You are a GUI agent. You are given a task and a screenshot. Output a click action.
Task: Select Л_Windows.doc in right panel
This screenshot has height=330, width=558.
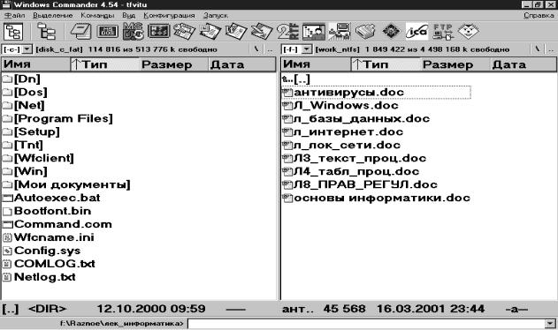pyautogui.click(x=340, y=106)
